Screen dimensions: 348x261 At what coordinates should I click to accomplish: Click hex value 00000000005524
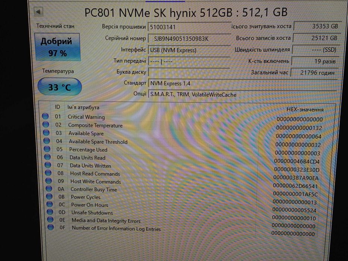pyautogui.click(x=294, y=210)
